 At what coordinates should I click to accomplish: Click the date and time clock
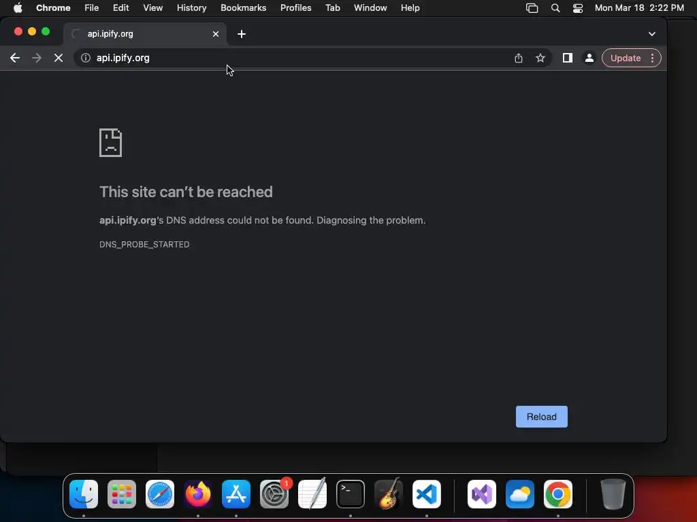tap(639, 8)
